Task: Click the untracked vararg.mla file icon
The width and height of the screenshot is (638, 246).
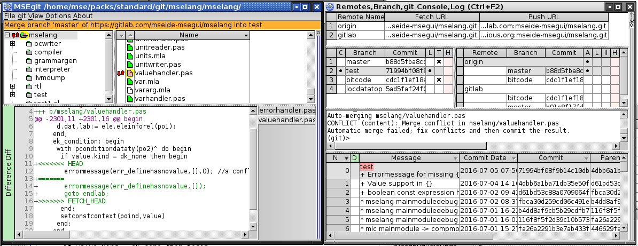Action: pos(129,90)
